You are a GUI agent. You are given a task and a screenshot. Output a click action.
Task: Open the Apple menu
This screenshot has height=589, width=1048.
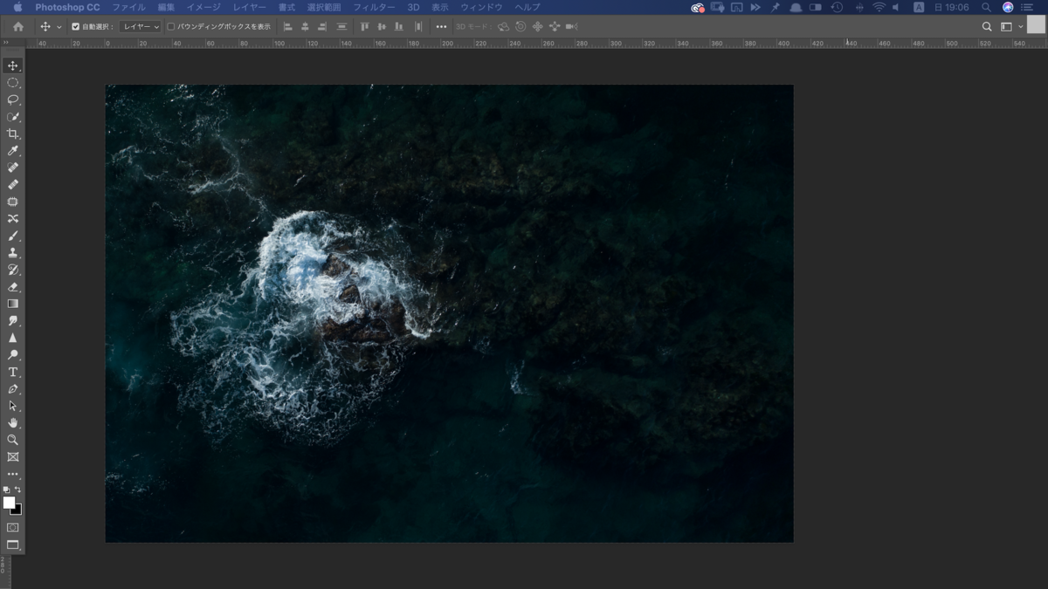[17, 7]
